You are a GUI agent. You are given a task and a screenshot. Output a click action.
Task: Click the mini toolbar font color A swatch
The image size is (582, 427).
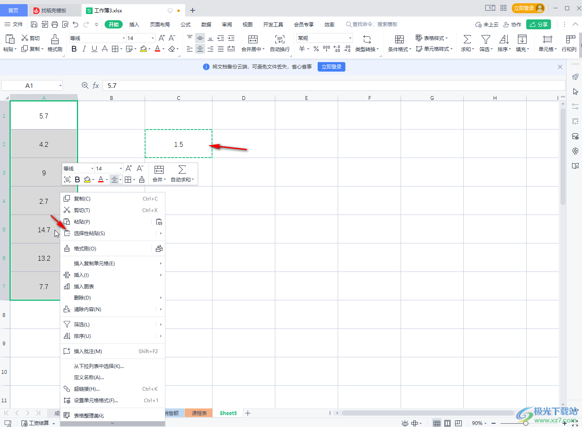[101, 179]
